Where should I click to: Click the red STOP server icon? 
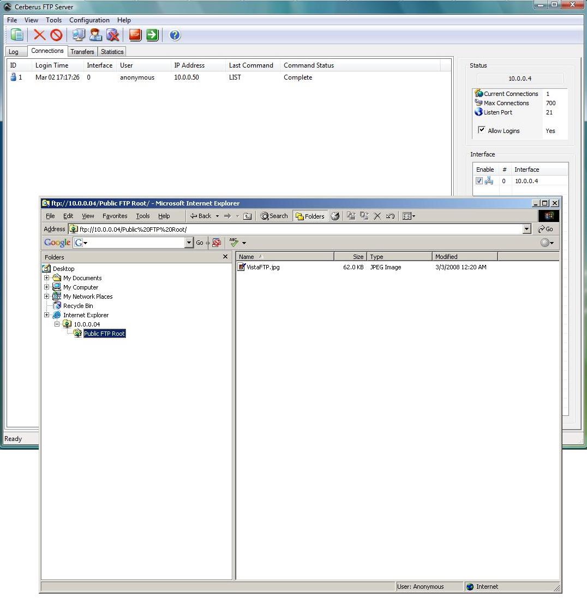(x=135, y=35)
